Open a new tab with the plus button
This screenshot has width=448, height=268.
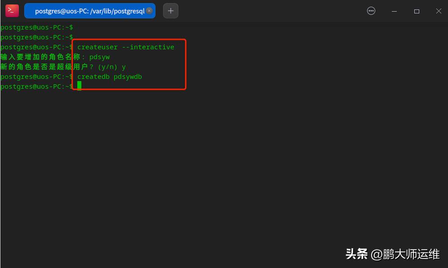coord(170,10)
